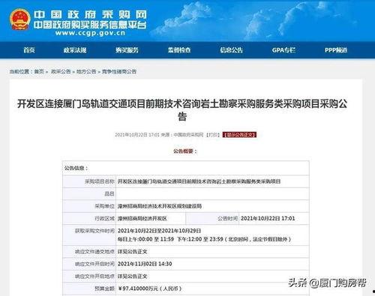375x296 pixels.
Task: Select the 获取采购文件时间 row label
Action: tap(94, 231)
